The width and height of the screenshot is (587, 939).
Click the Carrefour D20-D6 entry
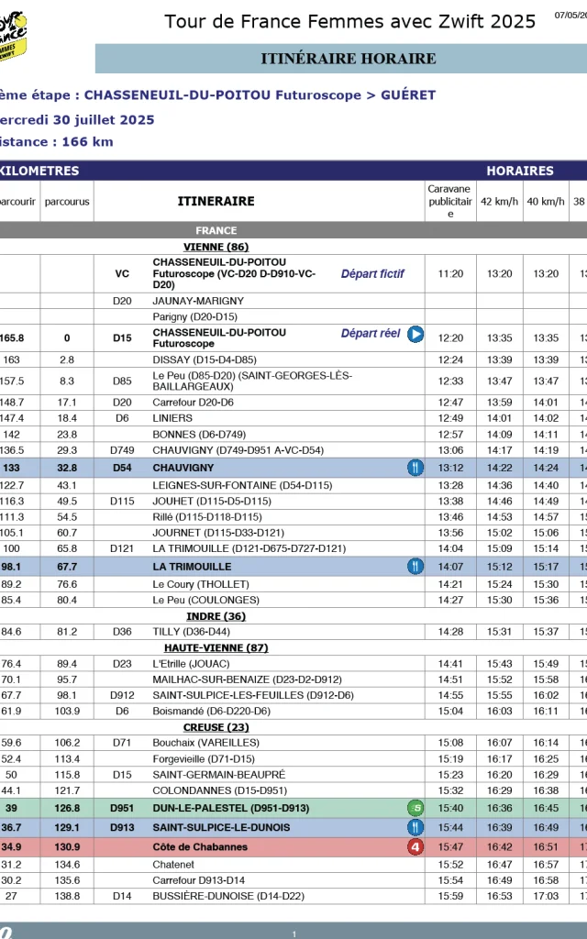pyautogui.click(x=193, y=403)
